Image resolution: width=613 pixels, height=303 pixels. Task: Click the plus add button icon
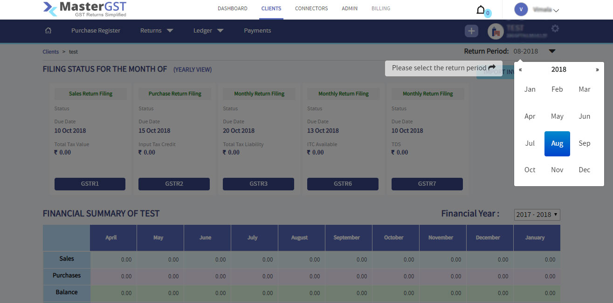(471, 31)
